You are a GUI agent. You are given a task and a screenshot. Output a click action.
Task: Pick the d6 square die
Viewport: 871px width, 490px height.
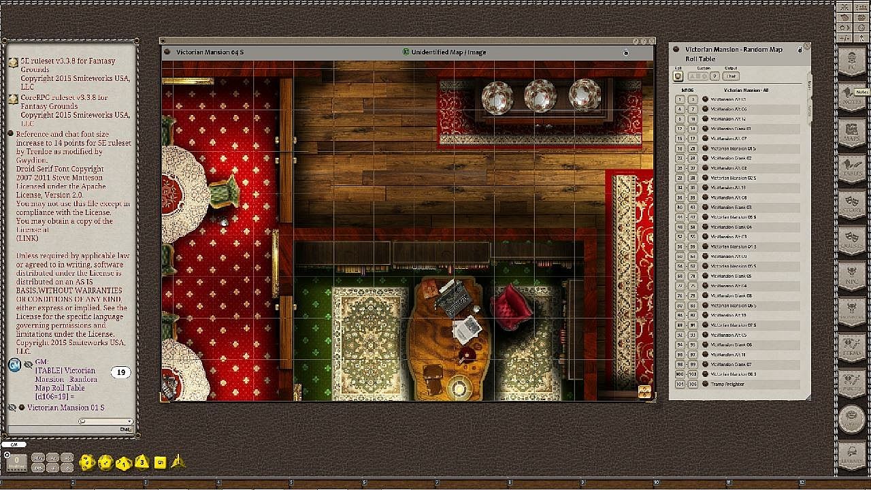(x=160, y=462)
